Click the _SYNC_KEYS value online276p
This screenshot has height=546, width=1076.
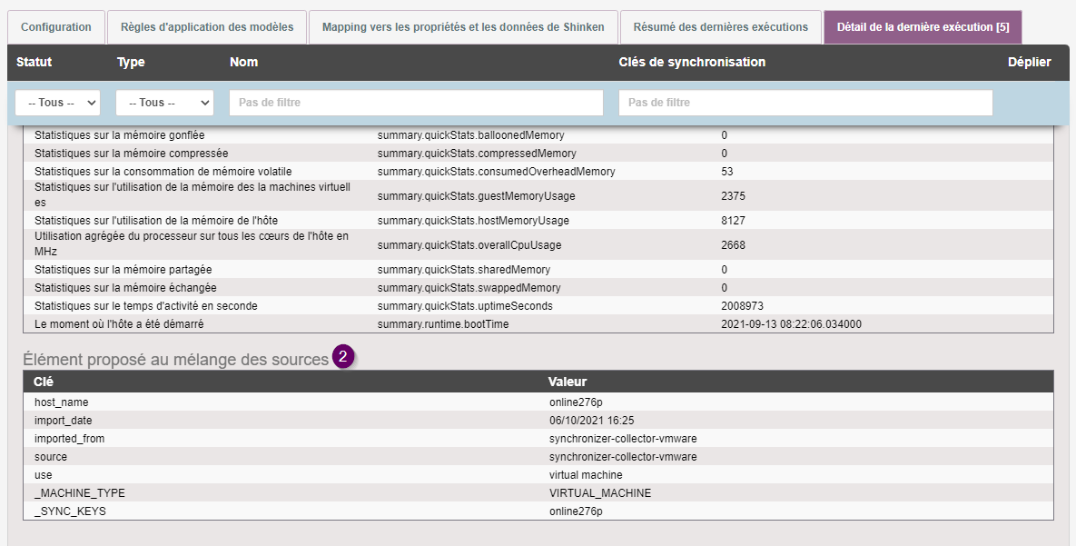pos(576,511)
